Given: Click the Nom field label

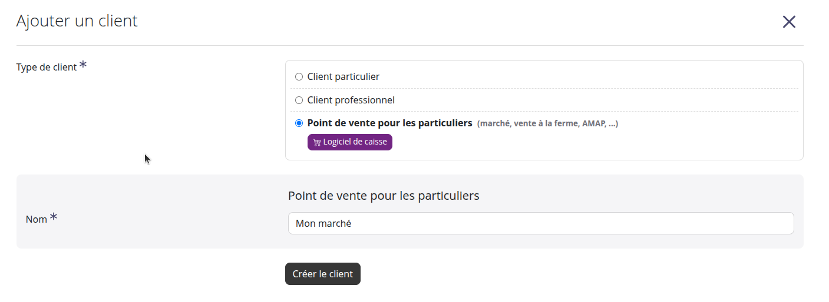Looking at the screenshot, I should click(x=36, y=219).
